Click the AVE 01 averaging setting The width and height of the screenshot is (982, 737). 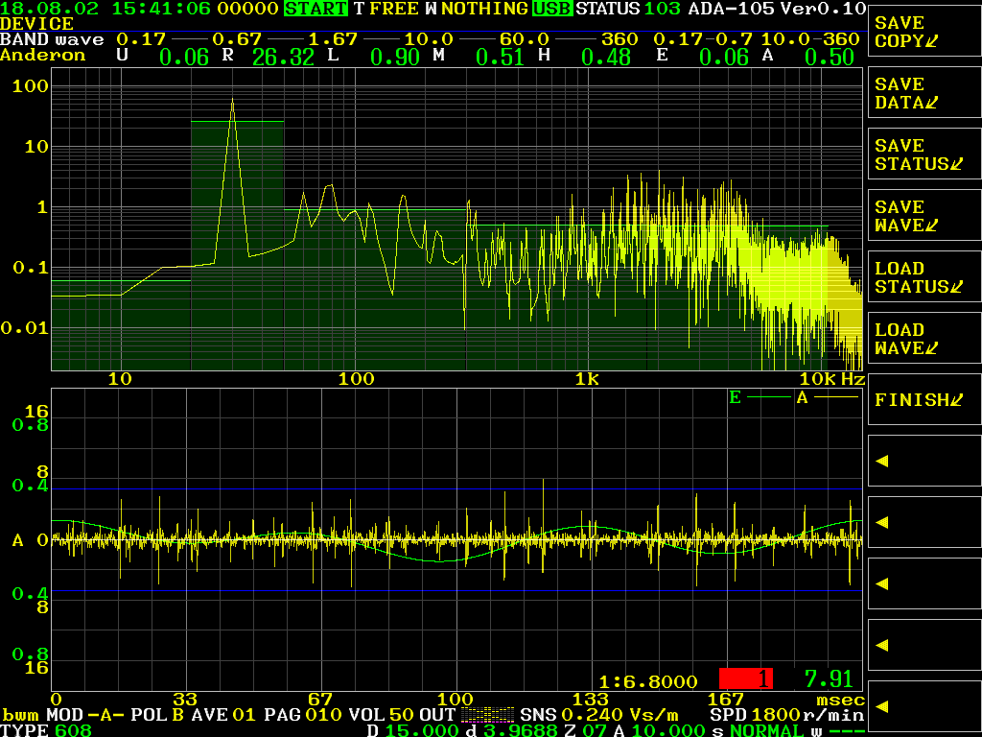(224, 715)
